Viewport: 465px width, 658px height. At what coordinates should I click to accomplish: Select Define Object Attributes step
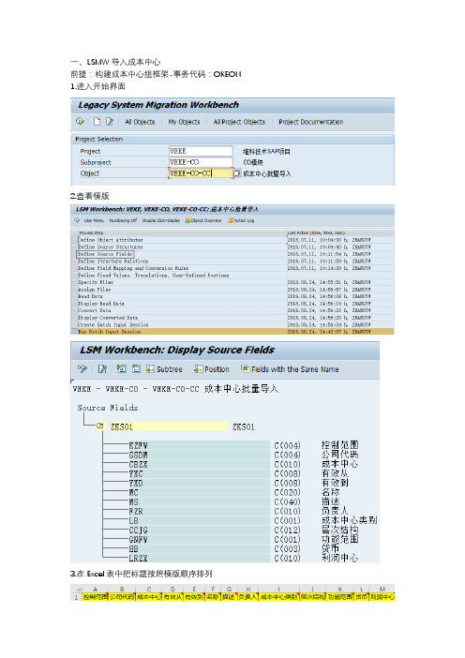110,240
